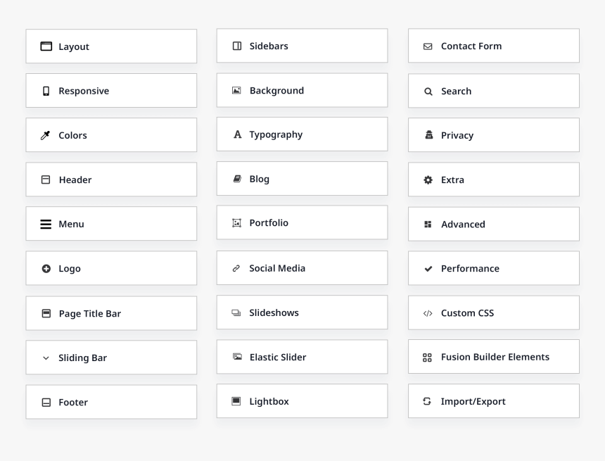
Task: Select the Elastic Slider options
Action: 302,357
